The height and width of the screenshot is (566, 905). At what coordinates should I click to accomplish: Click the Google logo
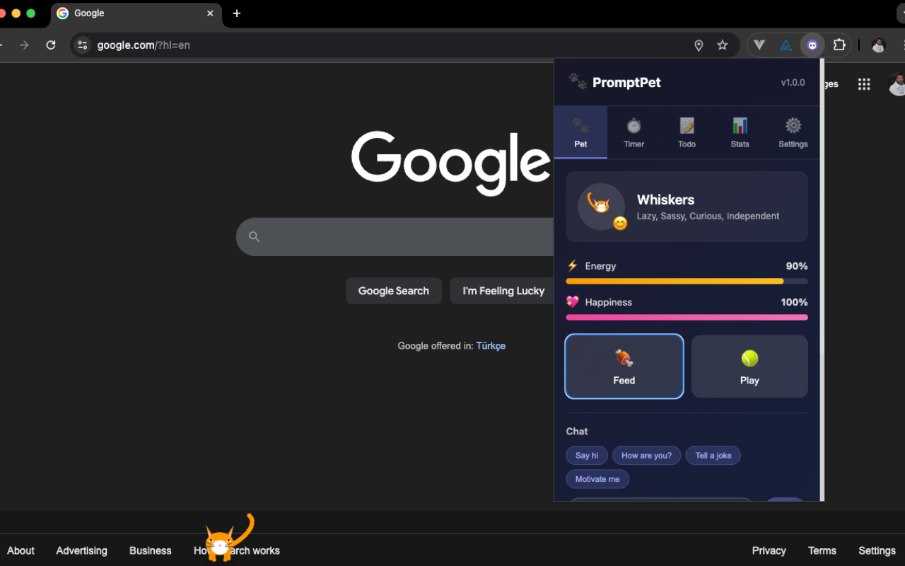click(450, 162)
